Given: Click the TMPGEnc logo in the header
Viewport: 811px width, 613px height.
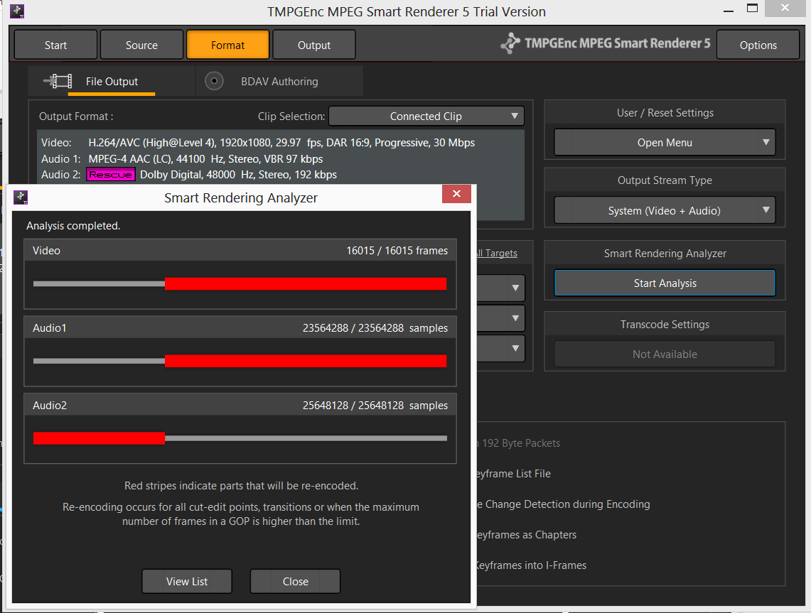Looking at the screenshot, I should (x=605, y=43).
